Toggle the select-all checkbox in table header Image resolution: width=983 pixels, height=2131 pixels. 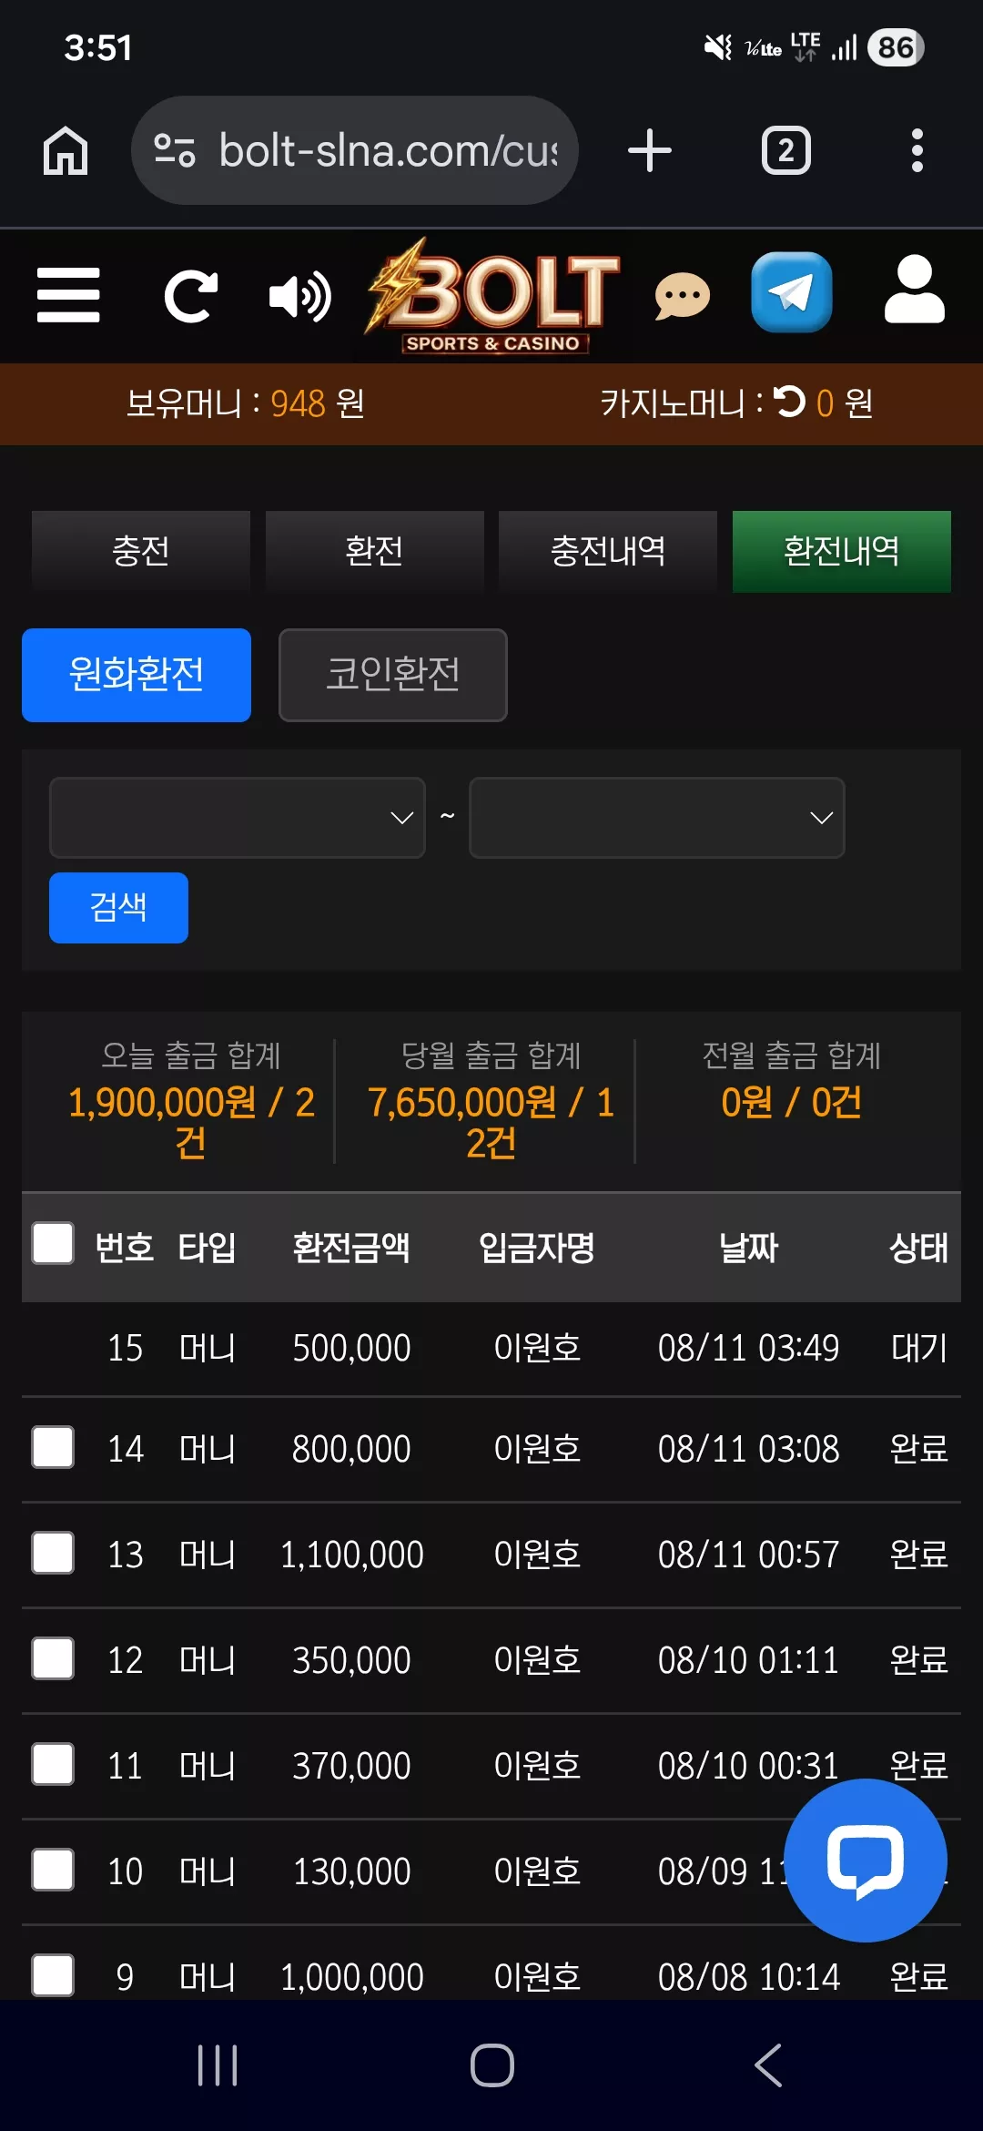pyautogui.click(x=53, y=1244)
